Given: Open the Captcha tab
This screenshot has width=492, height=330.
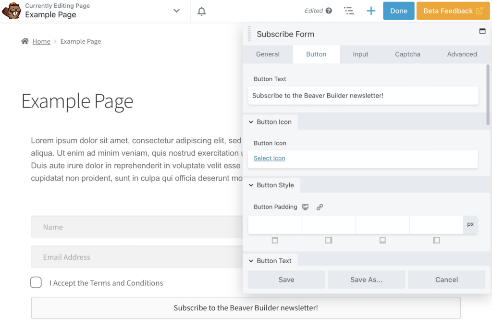Looking at the screenshot, I should (x=407, y=54).
